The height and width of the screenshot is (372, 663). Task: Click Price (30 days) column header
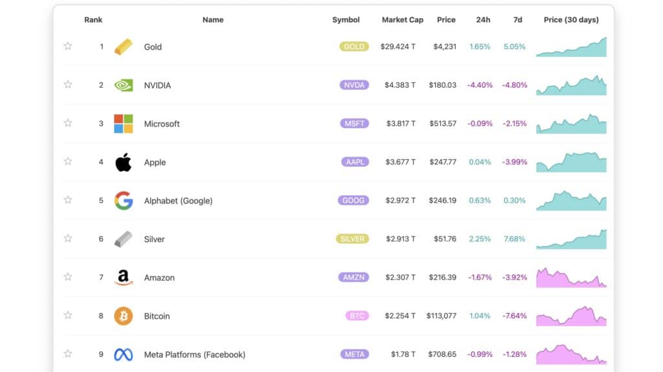pos(571,20)
